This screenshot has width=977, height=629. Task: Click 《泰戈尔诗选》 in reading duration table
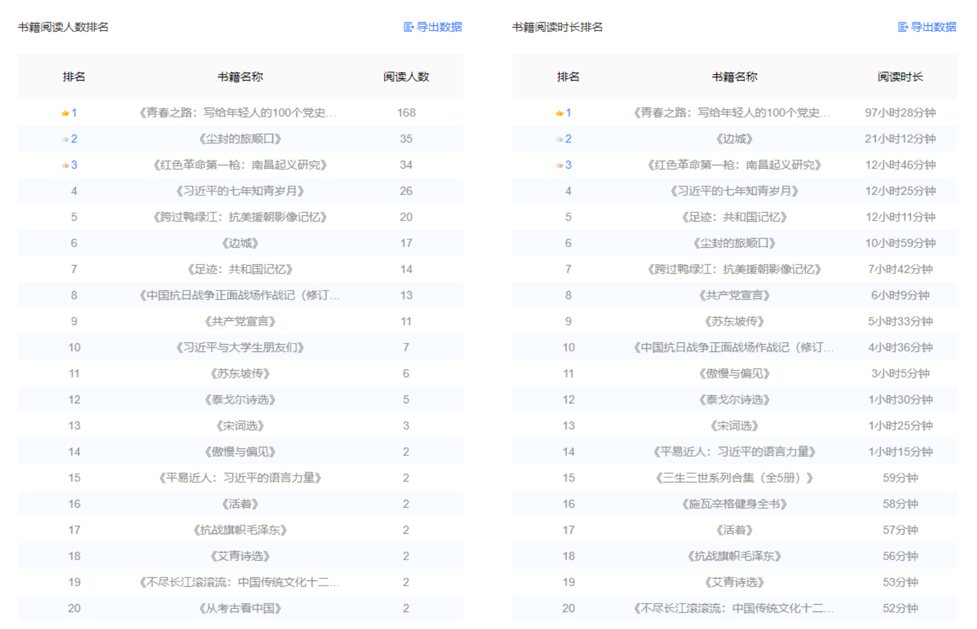(734, 399)
